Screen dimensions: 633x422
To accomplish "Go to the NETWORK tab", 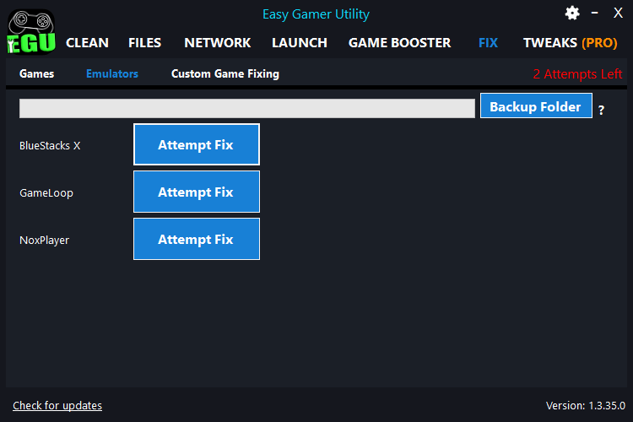I will coord(217,43).
